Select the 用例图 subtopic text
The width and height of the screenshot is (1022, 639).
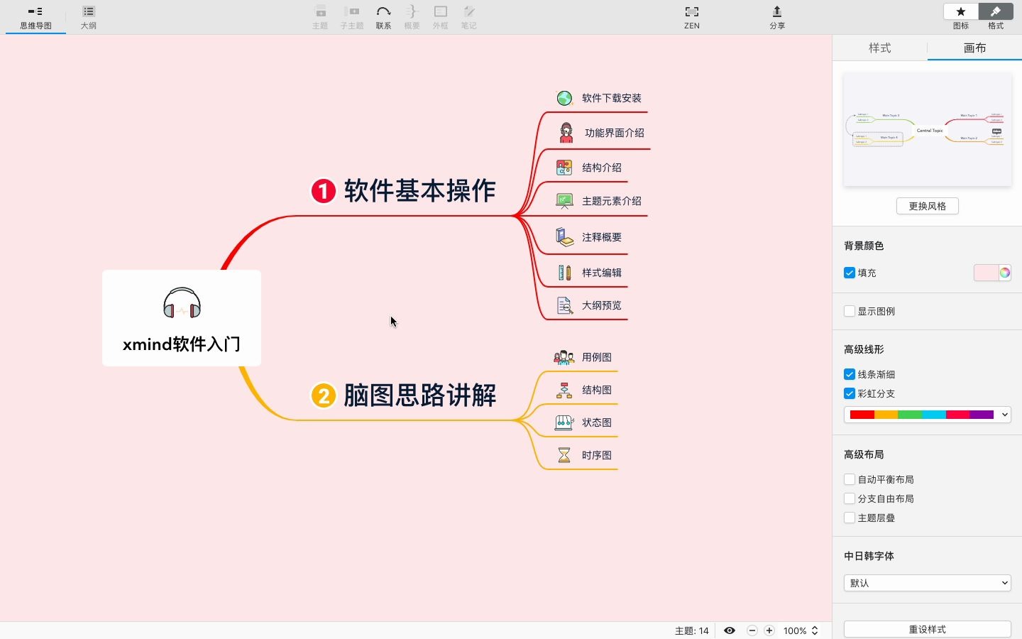click(x=597, y=357)
